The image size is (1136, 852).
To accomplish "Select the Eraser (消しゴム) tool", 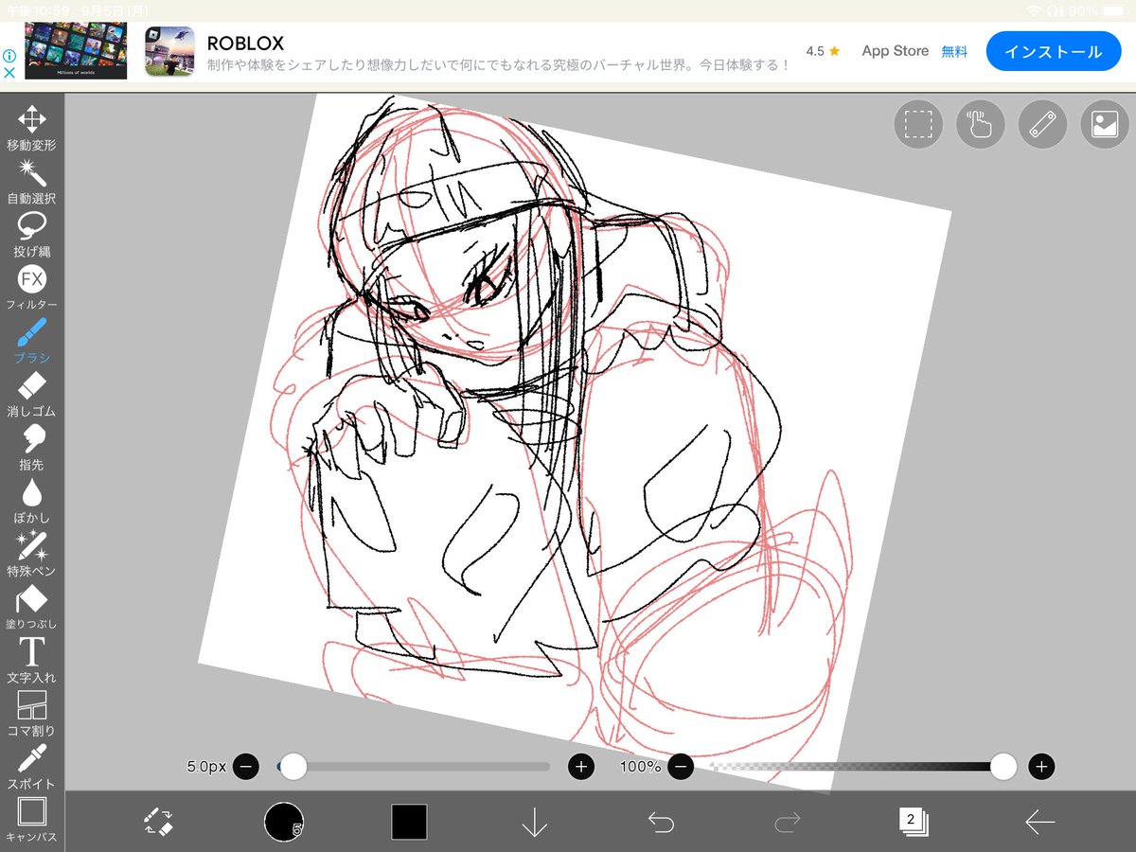I will (x=31, y=394).
